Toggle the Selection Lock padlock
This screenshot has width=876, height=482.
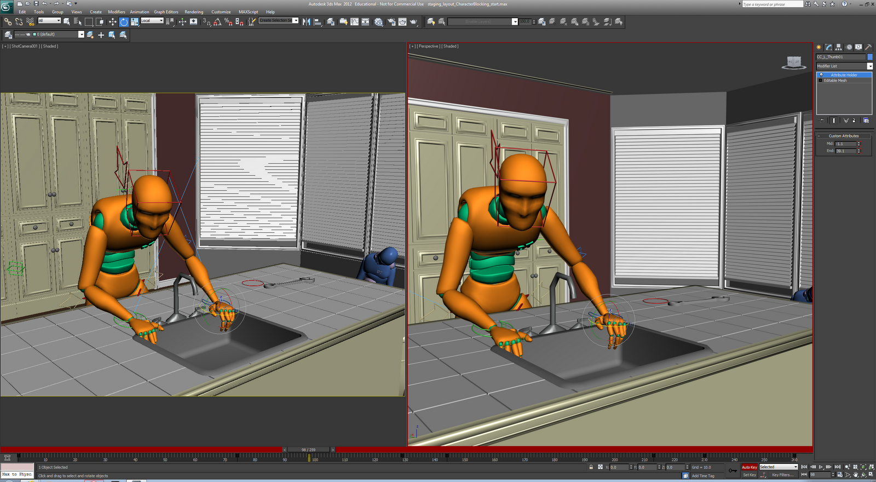(x=591, y=467)
